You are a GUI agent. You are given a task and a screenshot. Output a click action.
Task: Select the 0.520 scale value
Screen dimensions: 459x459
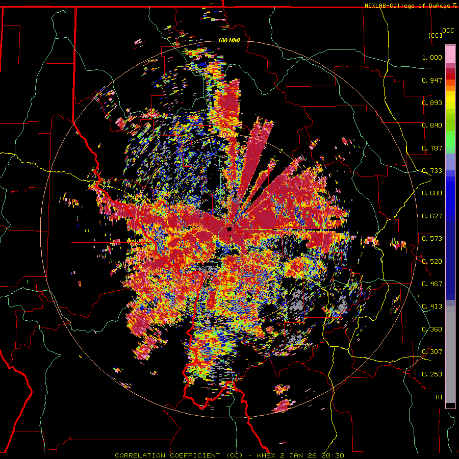click(x=432, y=262)
